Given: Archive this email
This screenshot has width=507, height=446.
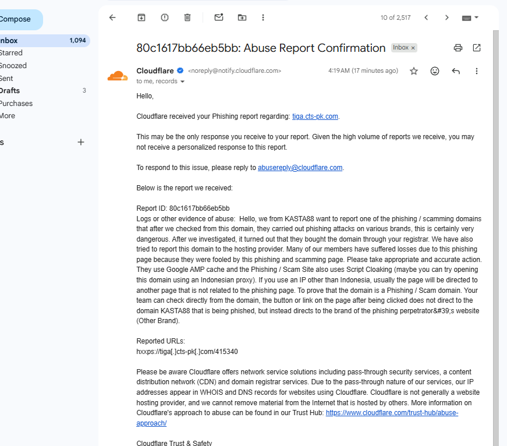Looking at the screenshot, I should (141, 17).
